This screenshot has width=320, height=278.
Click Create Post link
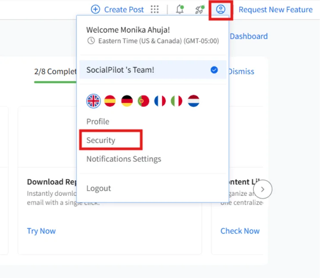click(124, 10)
